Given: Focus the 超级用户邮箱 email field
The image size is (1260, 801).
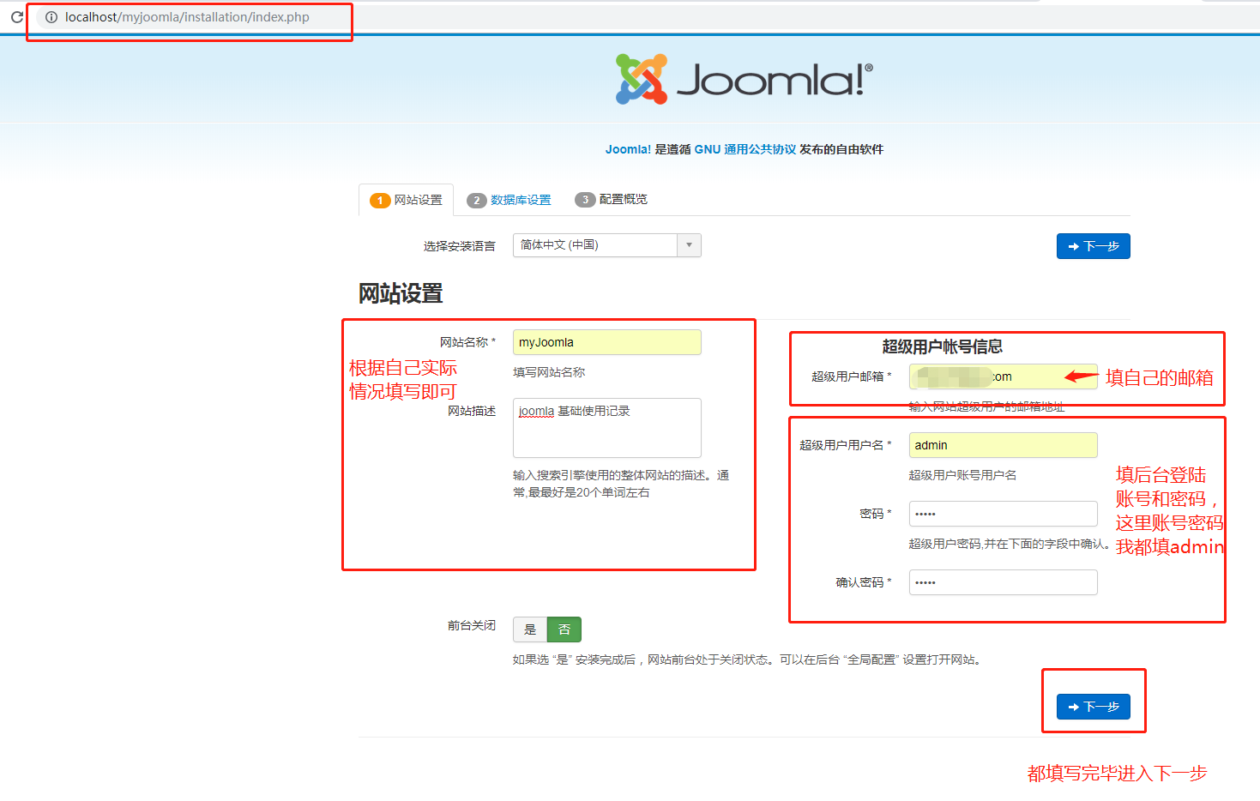Looking at the screenshot, I should click(1004, 376).
